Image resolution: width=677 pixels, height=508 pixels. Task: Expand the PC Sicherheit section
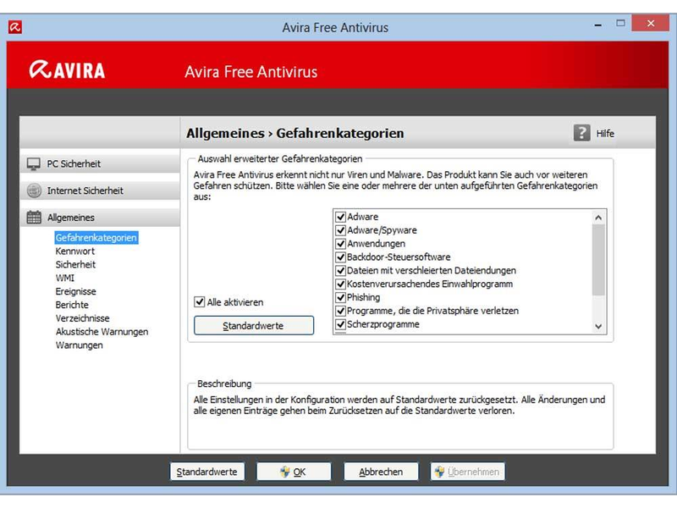(x=100, y=164)
